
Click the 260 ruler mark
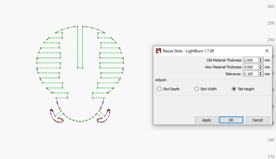tap(271, 7)
